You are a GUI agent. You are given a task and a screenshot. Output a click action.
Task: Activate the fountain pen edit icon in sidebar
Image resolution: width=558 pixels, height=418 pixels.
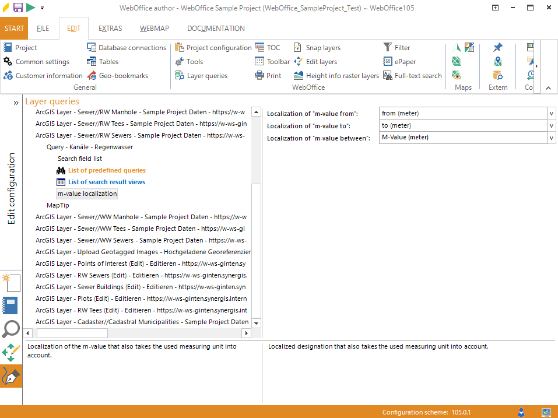11,377
